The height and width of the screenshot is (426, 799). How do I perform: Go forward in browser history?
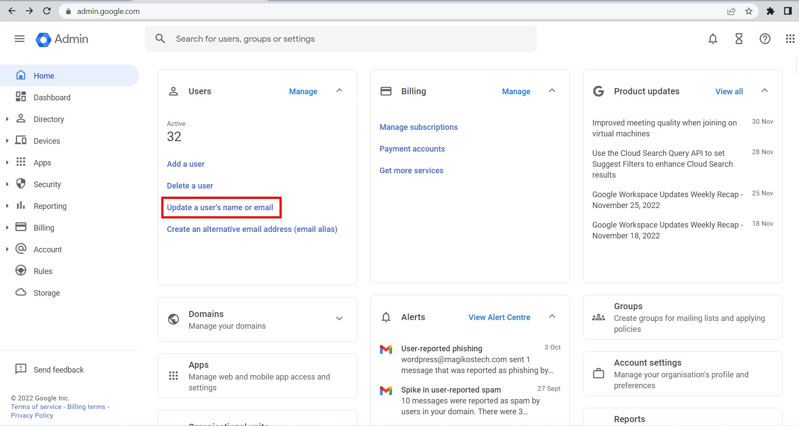29,11
